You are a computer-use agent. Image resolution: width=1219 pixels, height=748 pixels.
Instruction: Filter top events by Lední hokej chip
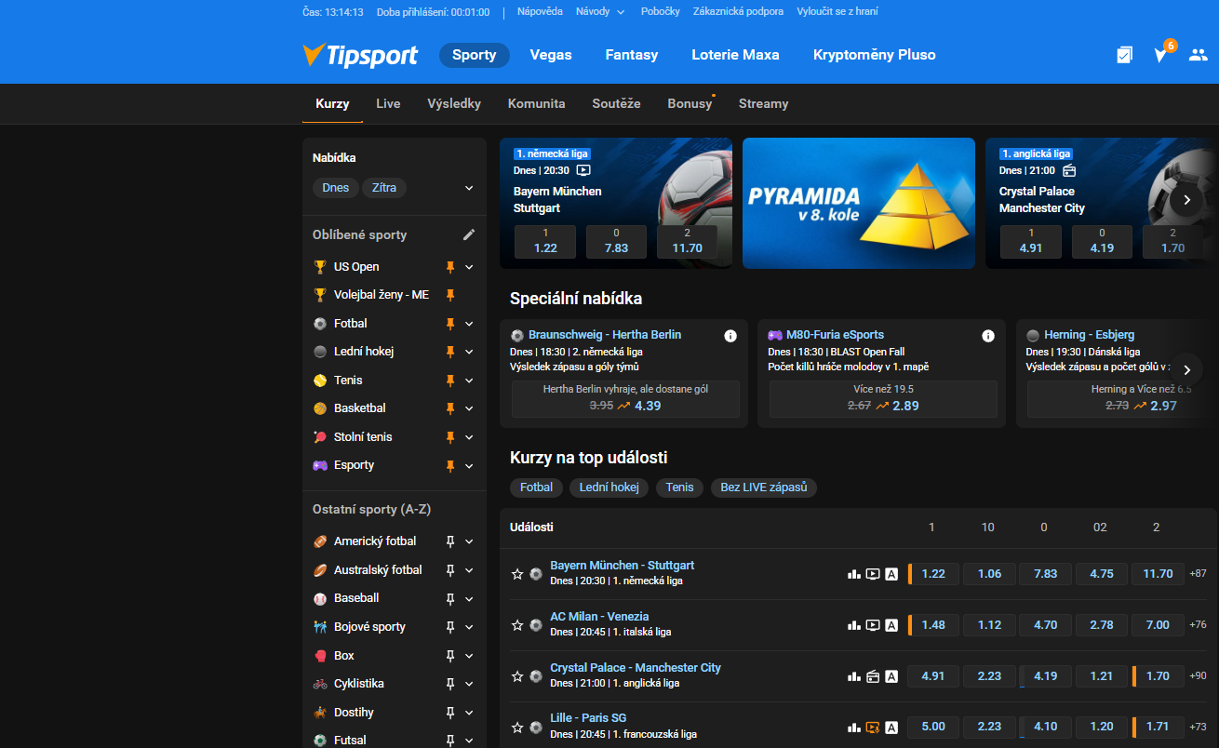[x=610, y=488]
